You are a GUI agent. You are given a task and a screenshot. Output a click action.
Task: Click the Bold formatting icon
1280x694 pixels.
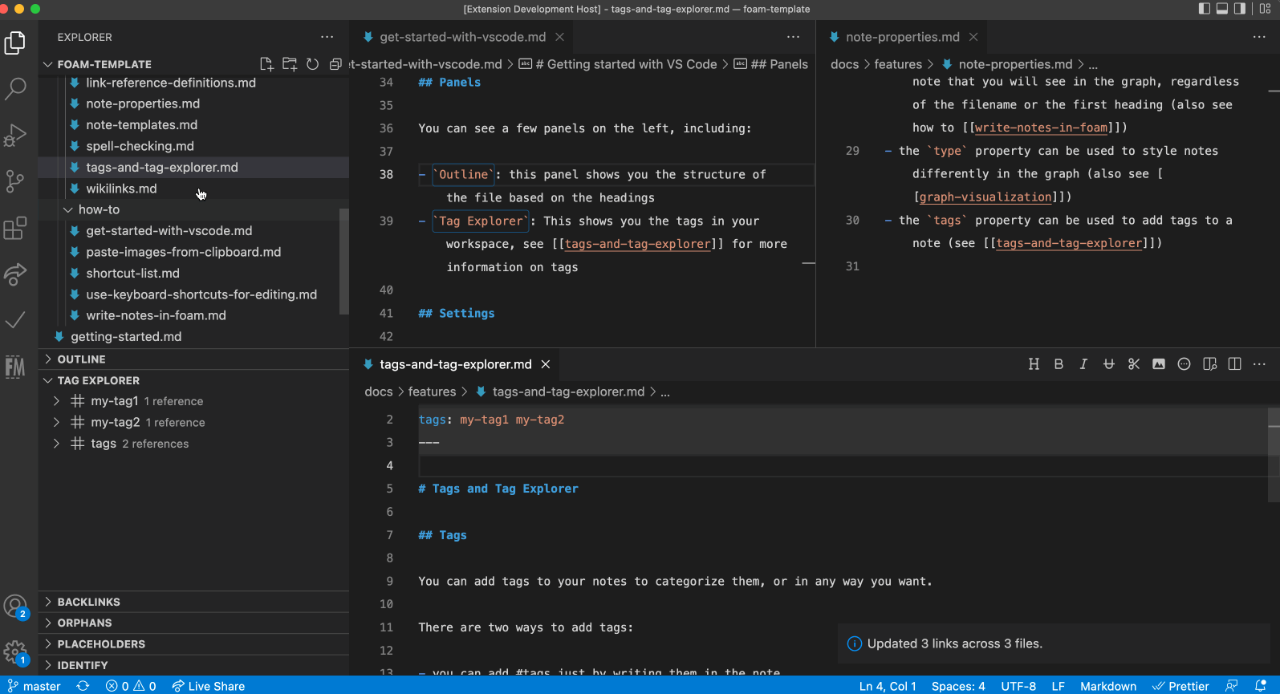1059,364
